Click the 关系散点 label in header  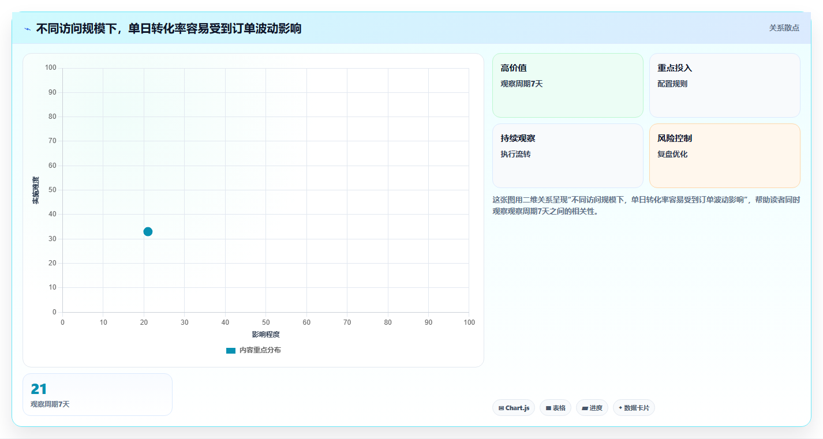tap(784, 28)
